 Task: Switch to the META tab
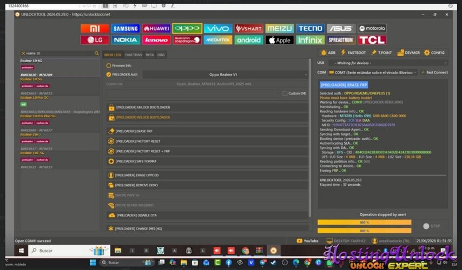tap(150, 55)
